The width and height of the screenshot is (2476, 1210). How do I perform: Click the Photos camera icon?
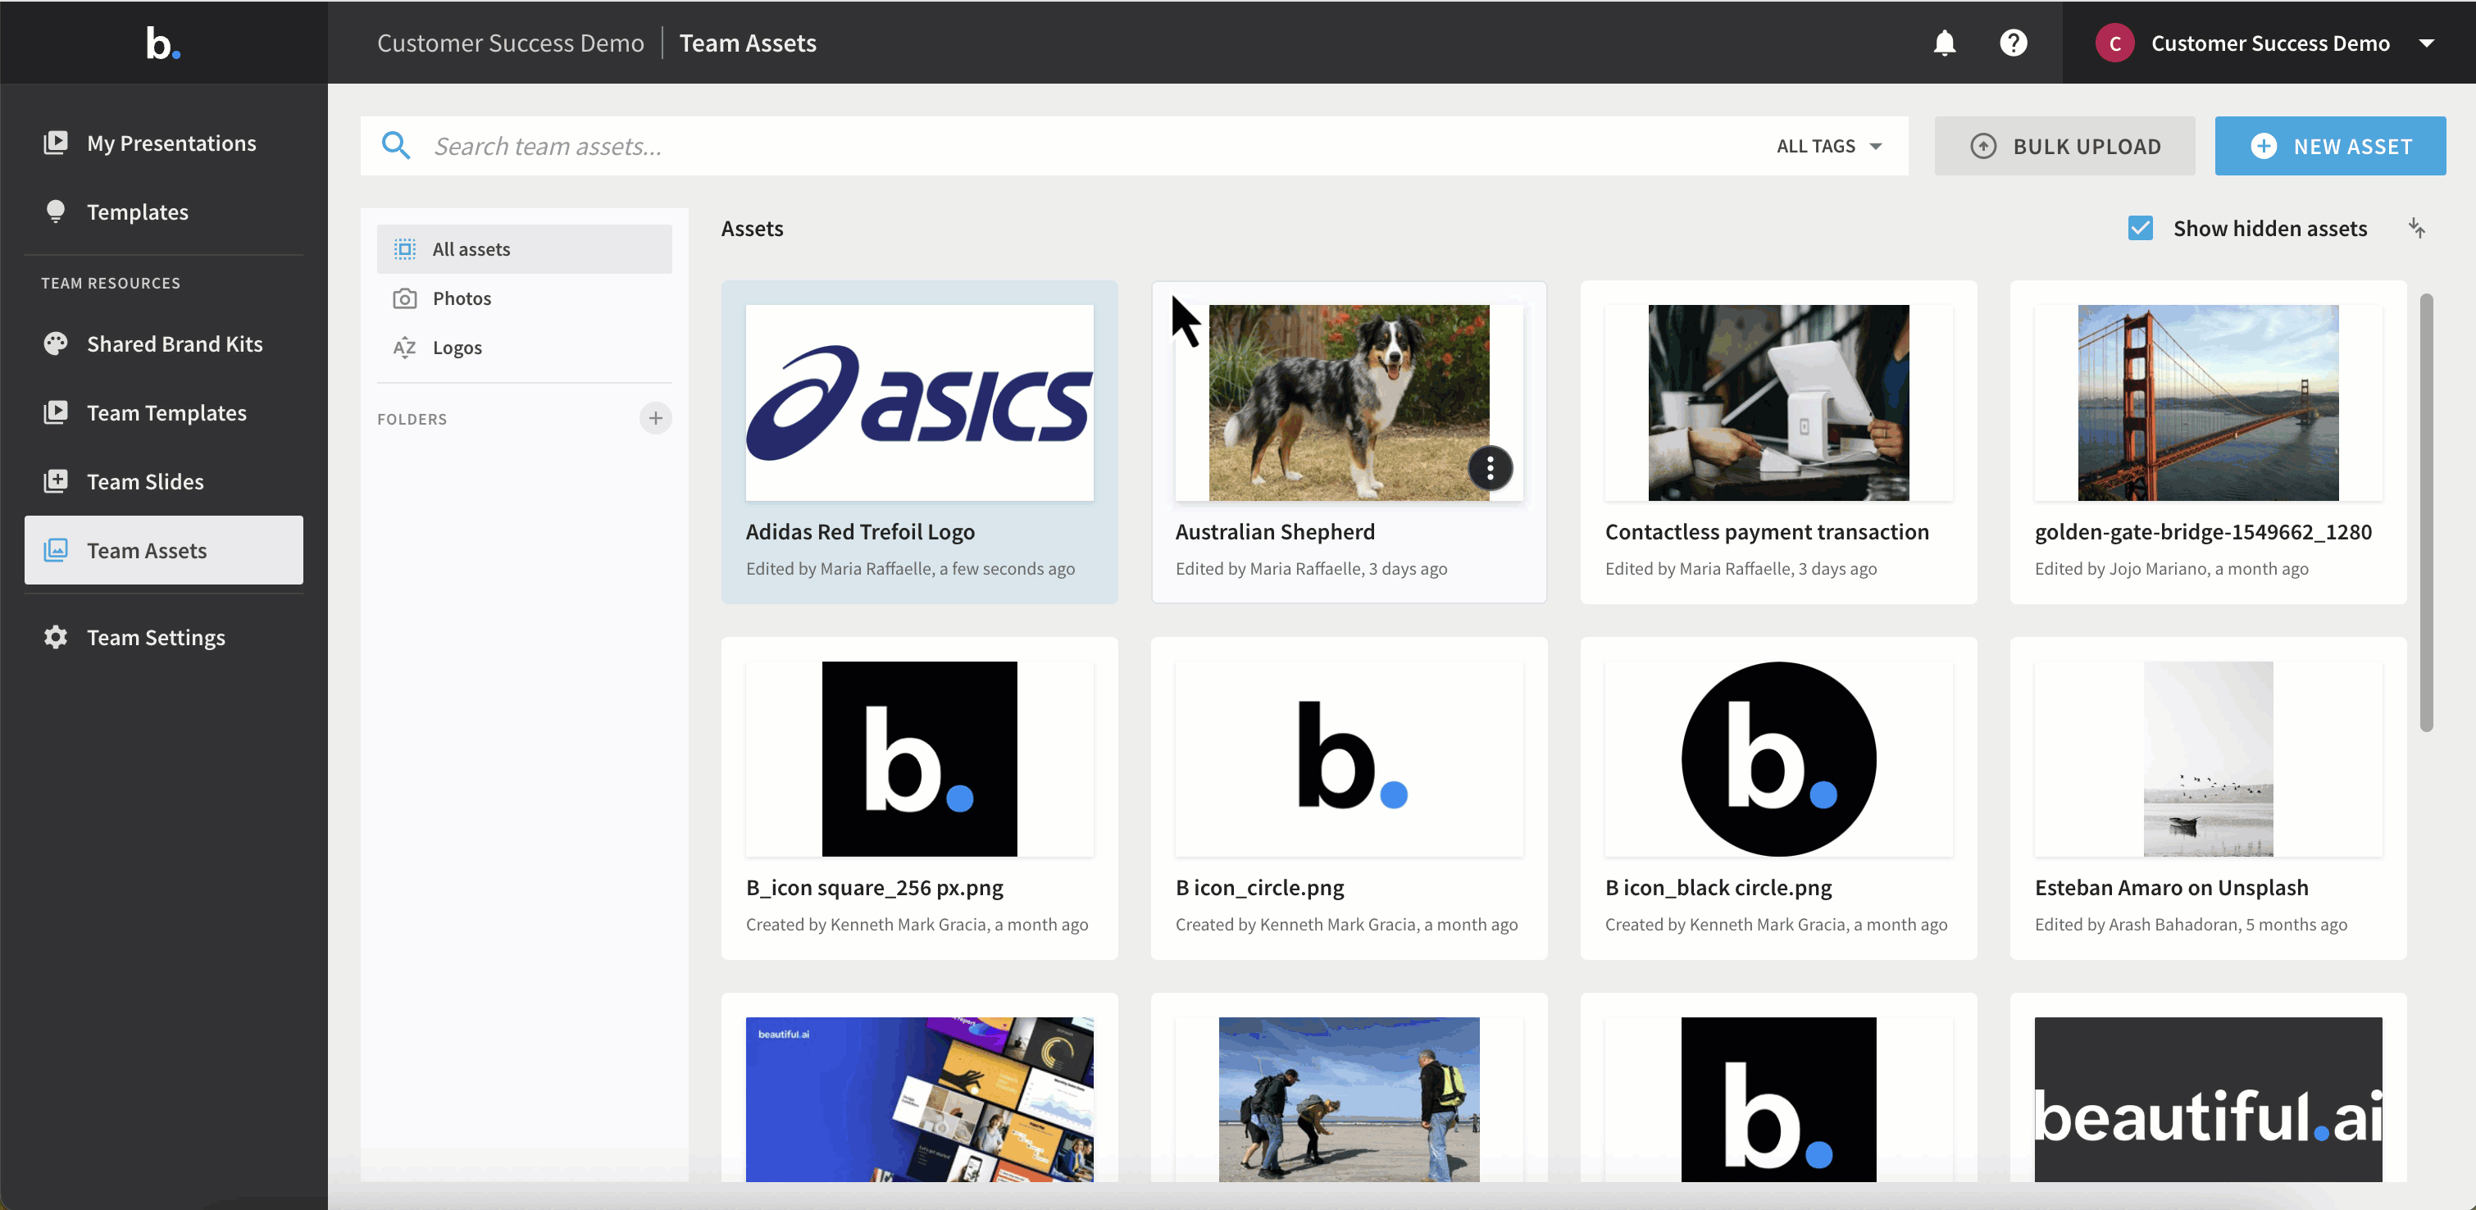click(405, 298)
